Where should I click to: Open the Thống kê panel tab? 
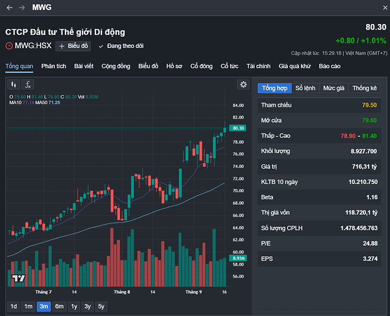click(364, 88)
